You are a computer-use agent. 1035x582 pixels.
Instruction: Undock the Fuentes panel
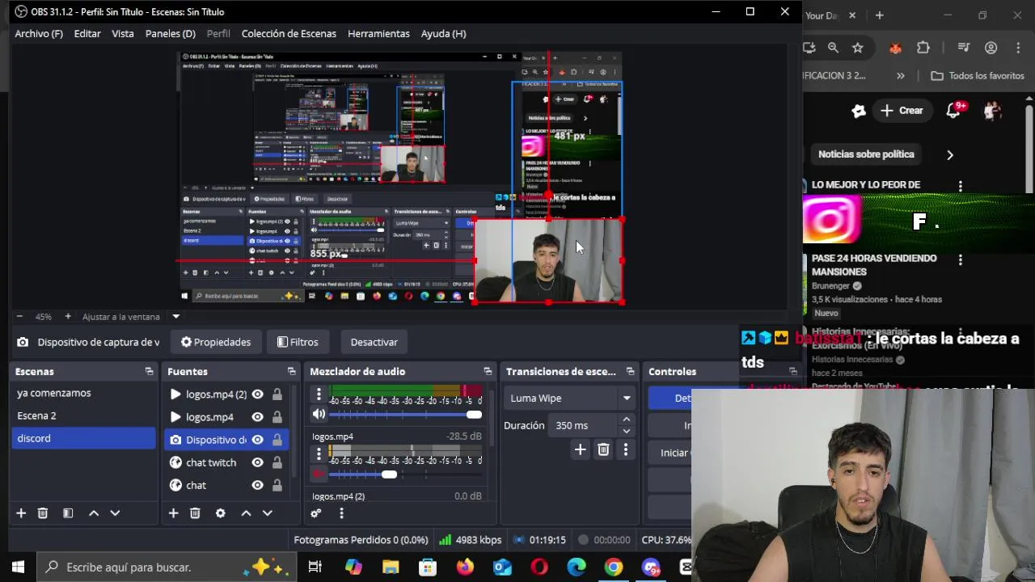(x=291, y=372)
